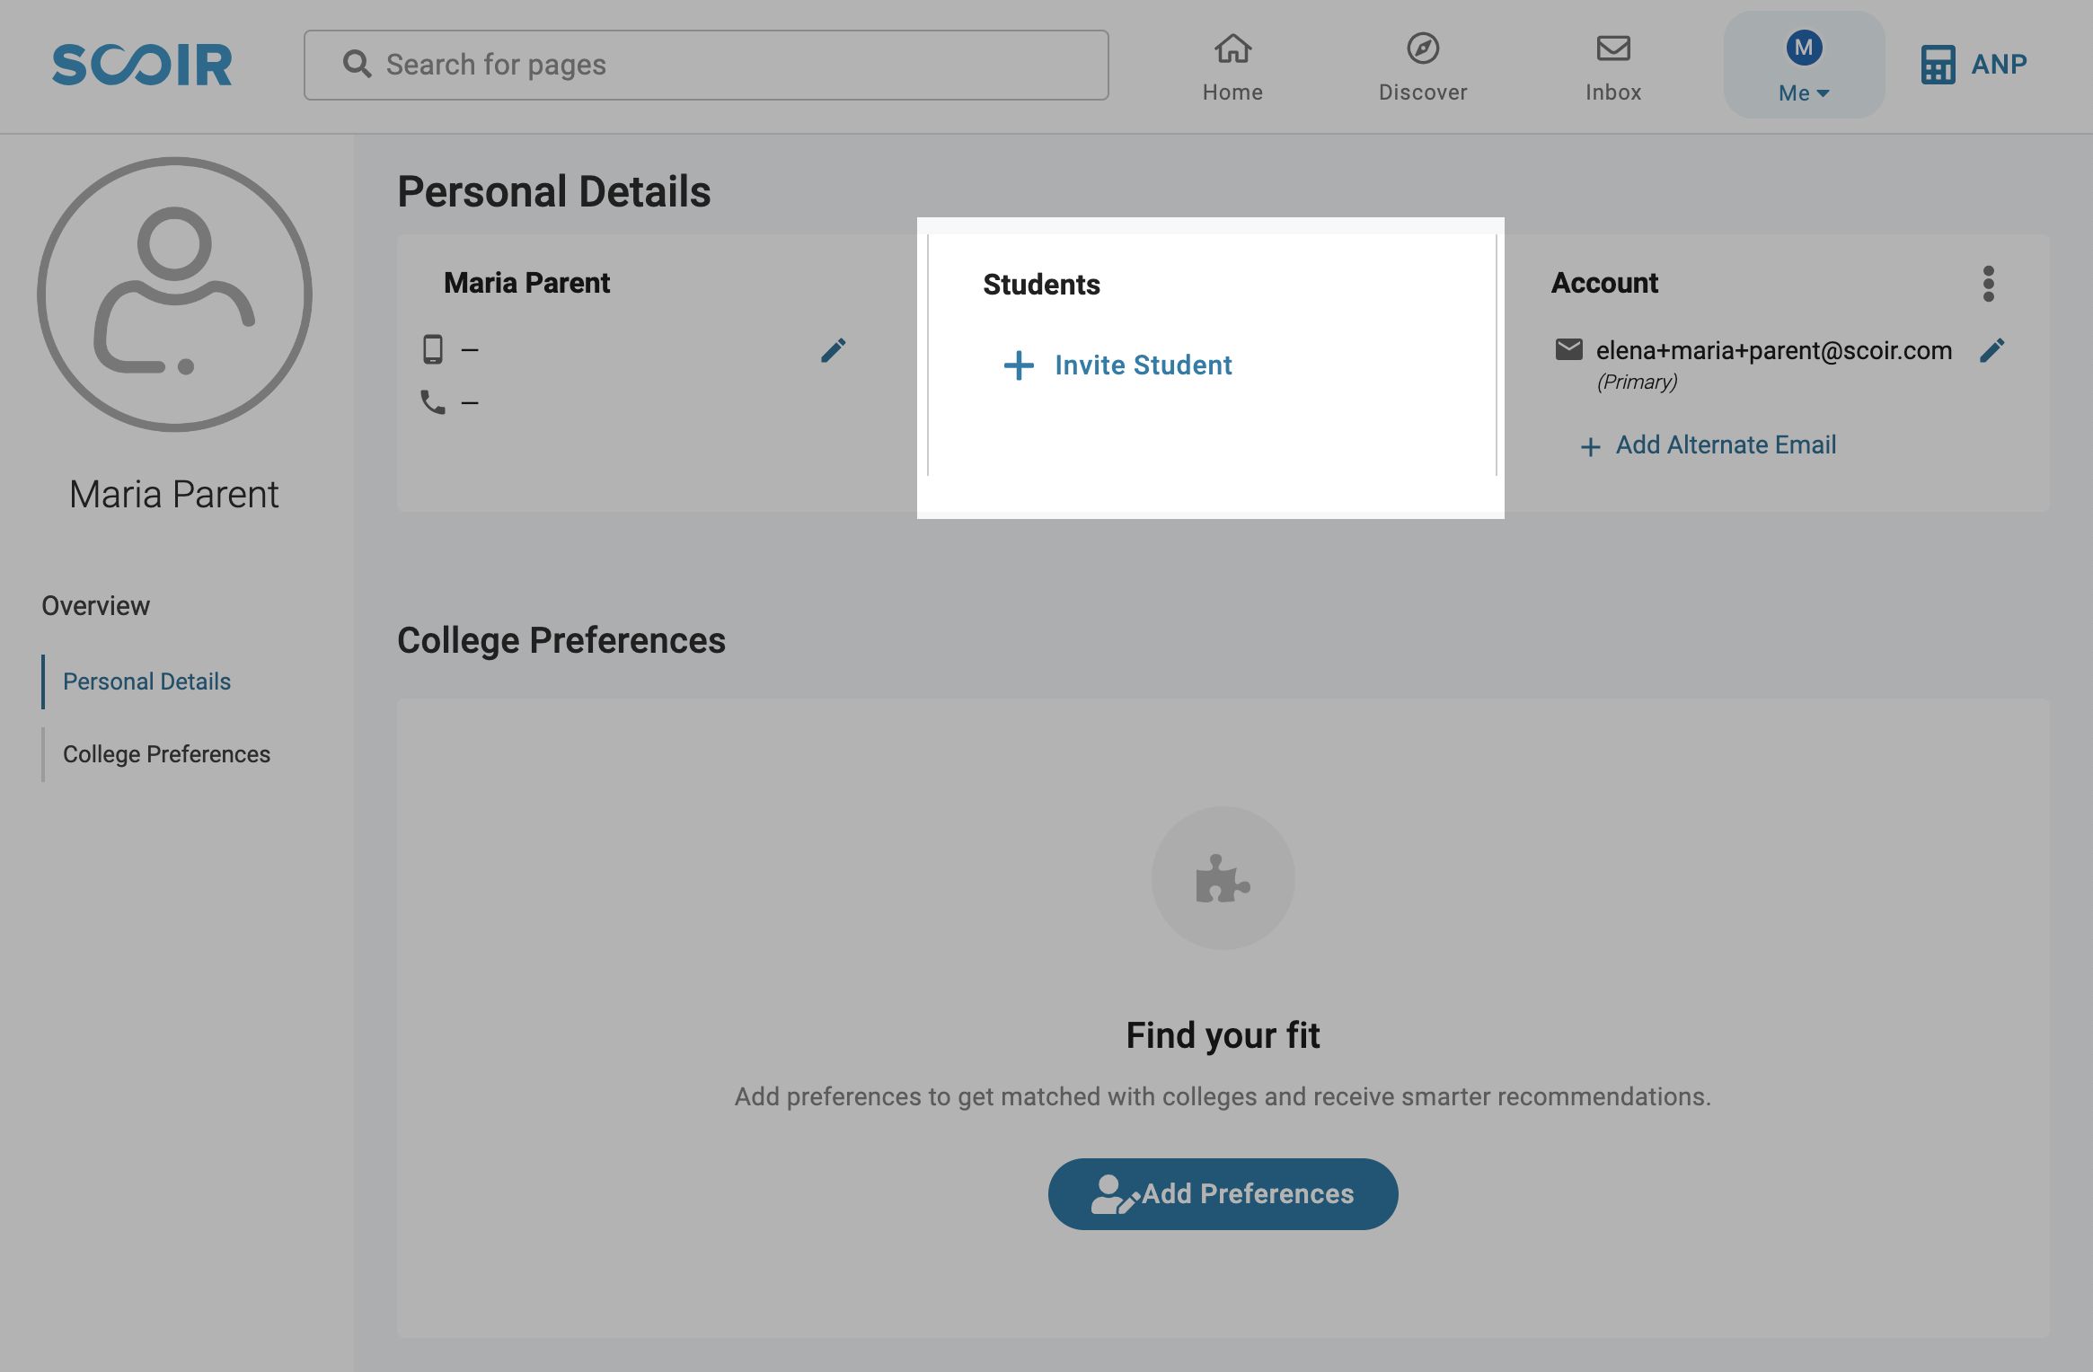The height and width of the screenshot is (1372, 2093).
Task: Click the plus icon beside Invite Student
Action: [1019, 365]
